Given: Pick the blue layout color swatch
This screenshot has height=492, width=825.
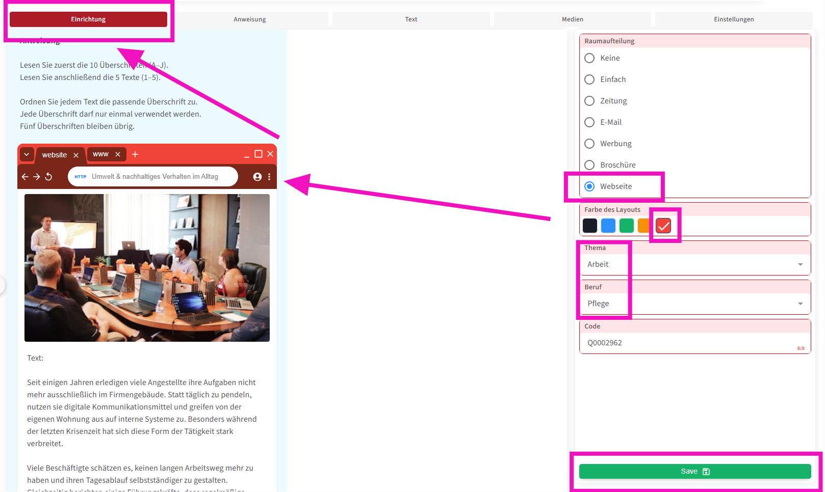Looking at the screenshot, I should point(608,226).
